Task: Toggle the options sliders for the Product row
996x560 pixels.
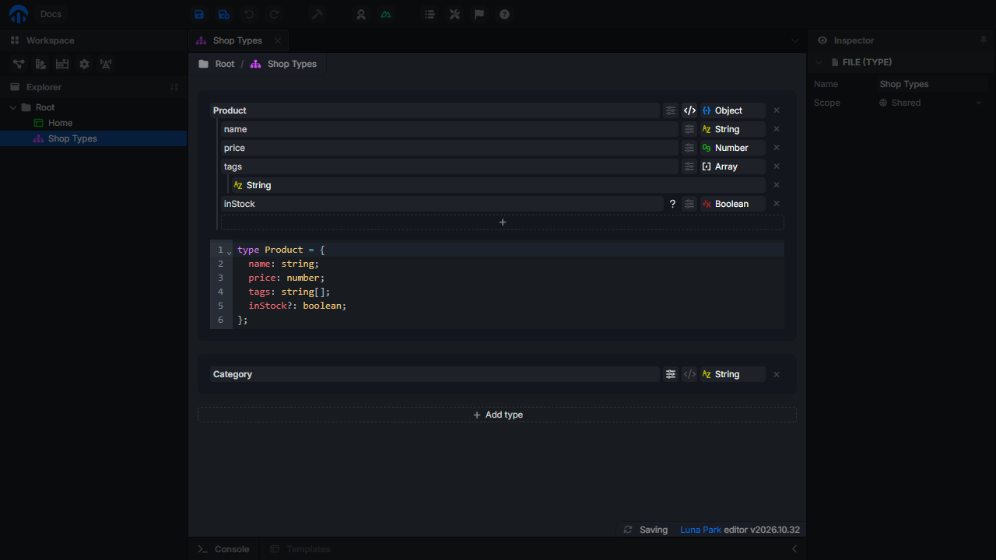Action: [671, 110]
